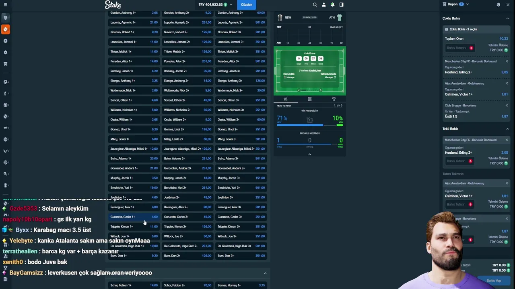Pick Sancet, Oihan 1+ odds 4,60

point(134,100)
